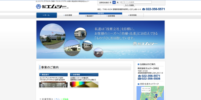The height and width of the screenshot is (100, 201).
Task: Click the FAX icon in the sidebar
Action: 139,79
